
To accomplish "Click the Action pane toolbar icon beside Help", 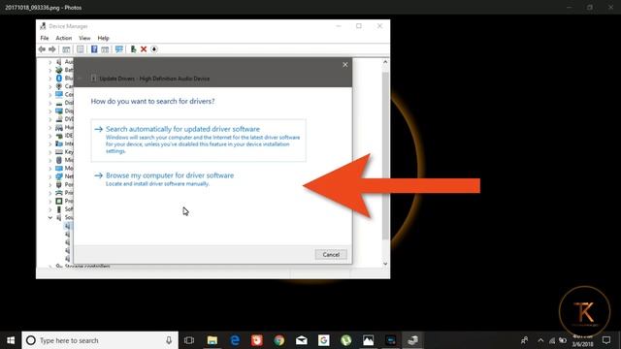I will (x=105, y=49).
